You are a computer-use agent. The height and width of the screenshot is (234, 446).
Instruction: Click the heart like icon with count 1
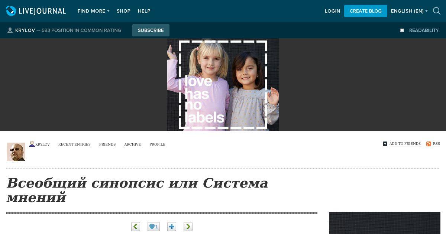click(x=153, y=227)
